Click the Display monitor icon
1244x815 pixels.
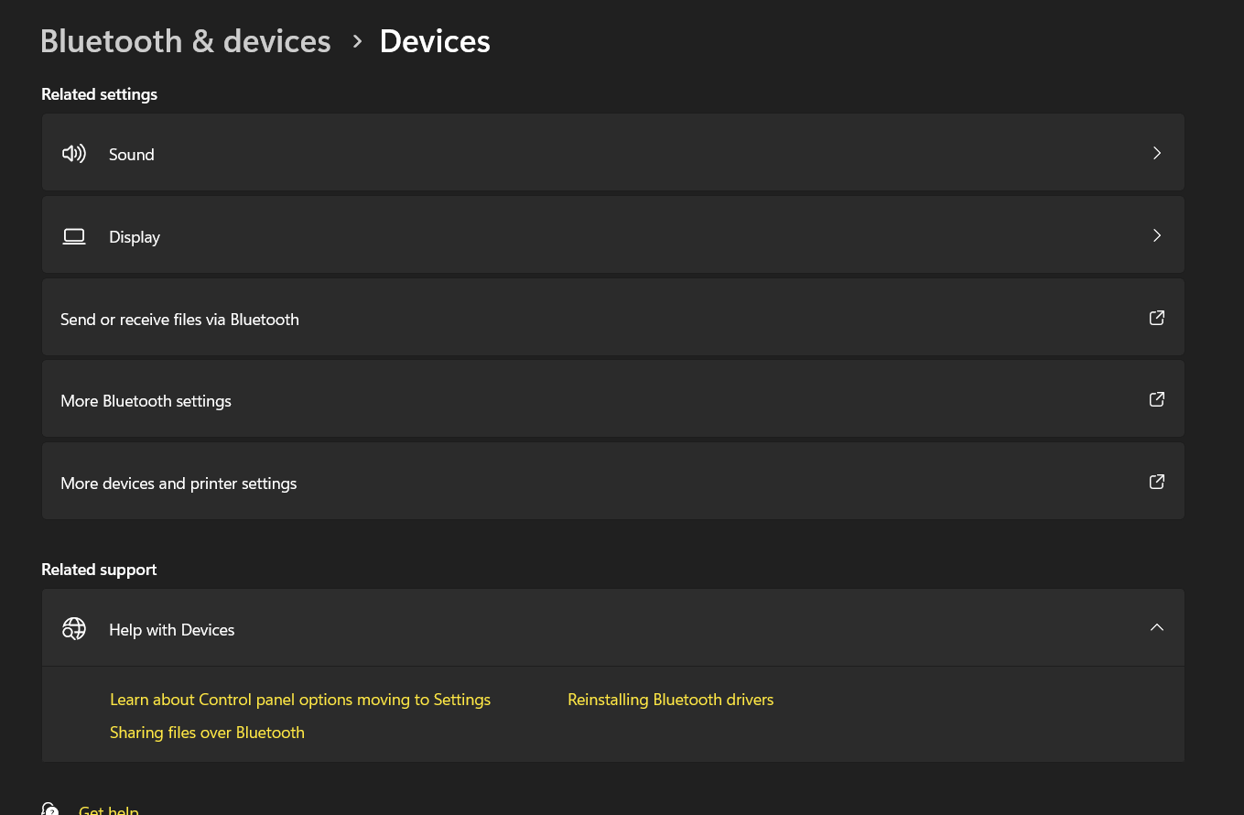(73, 235)
